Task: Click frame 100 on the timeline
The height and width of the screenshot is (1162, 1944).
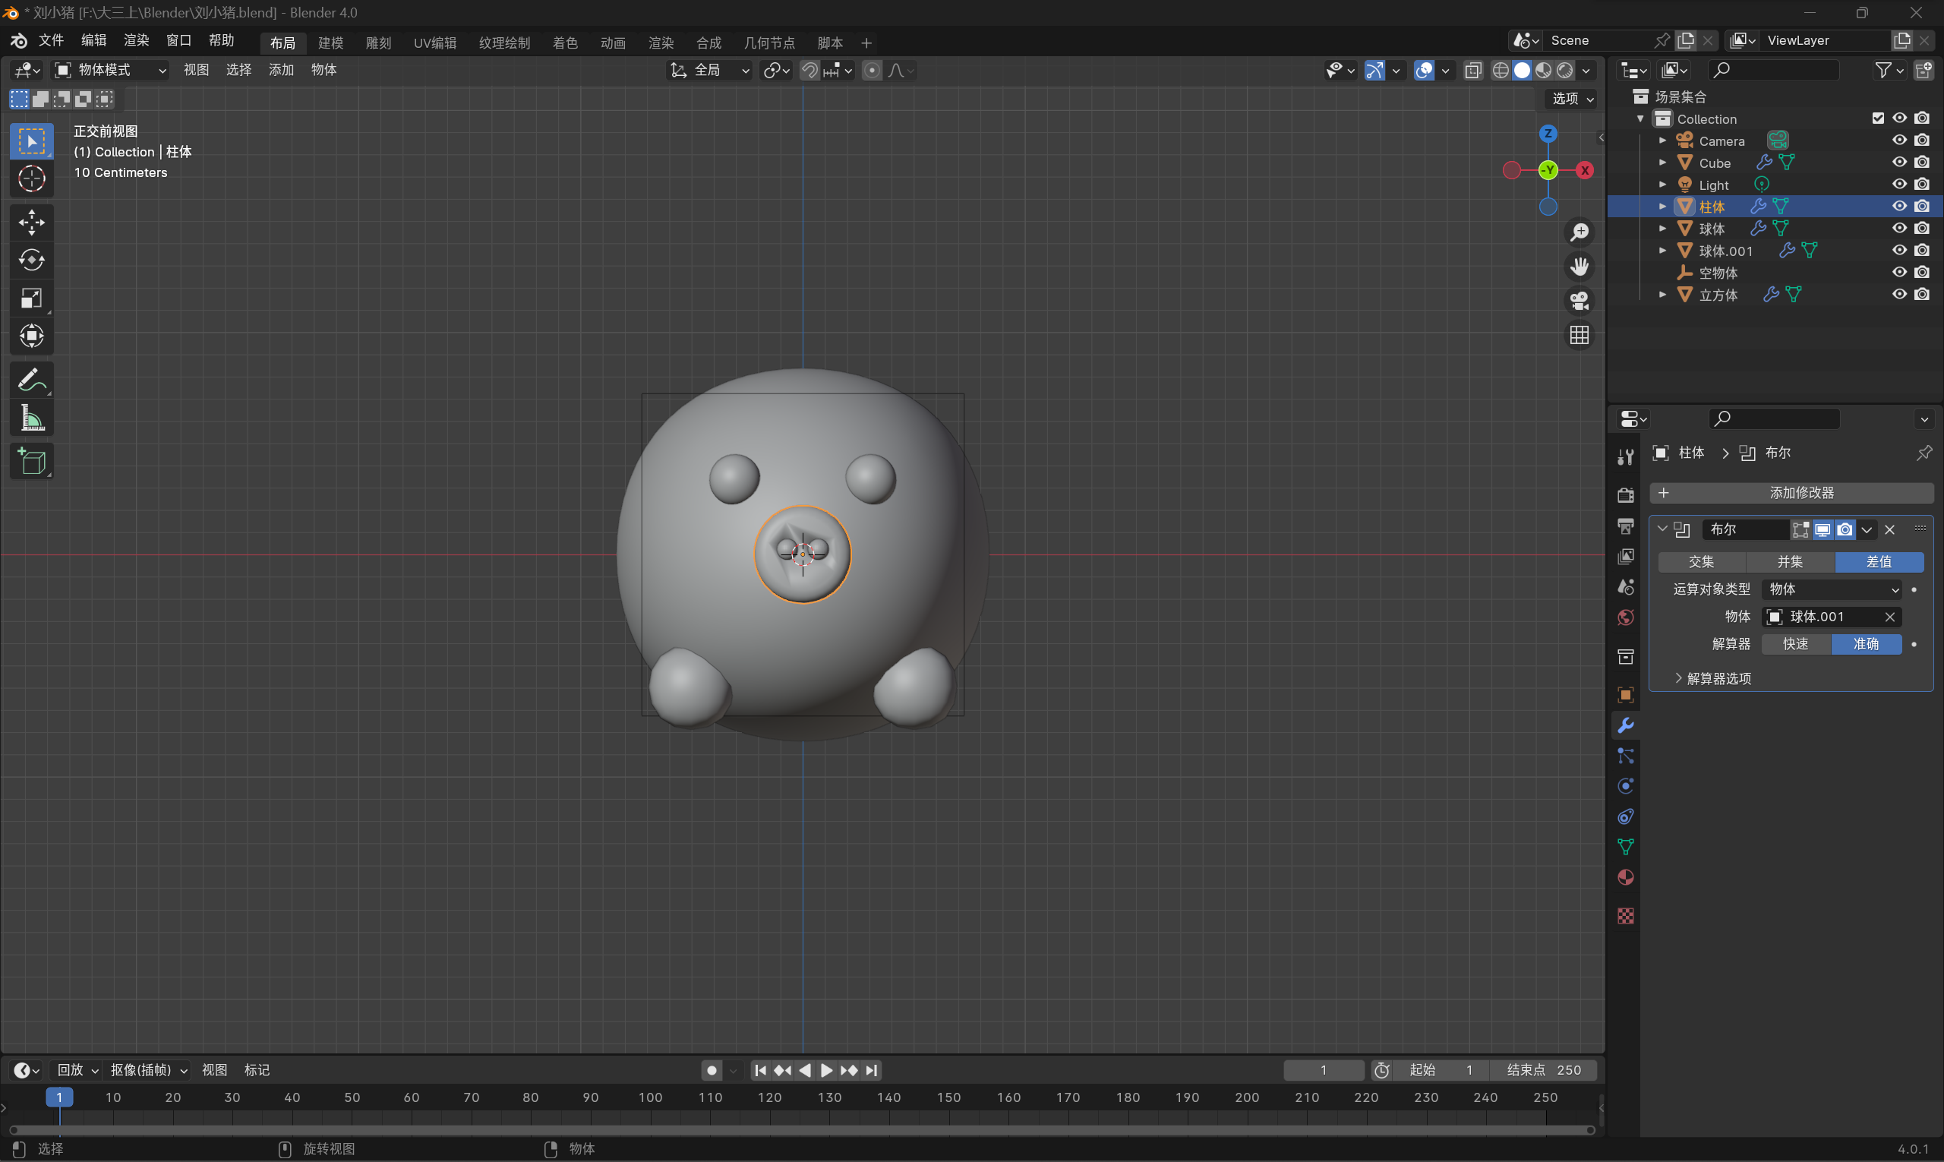Action: (651, 1097)
